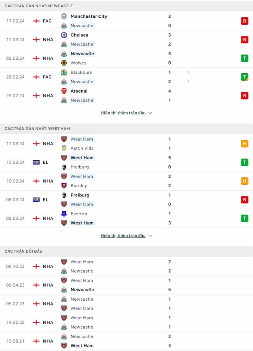Click the Chelsea club crest icon
This screenshot has height=351, width=253.
pyautogui.click(x=64, y=35)
